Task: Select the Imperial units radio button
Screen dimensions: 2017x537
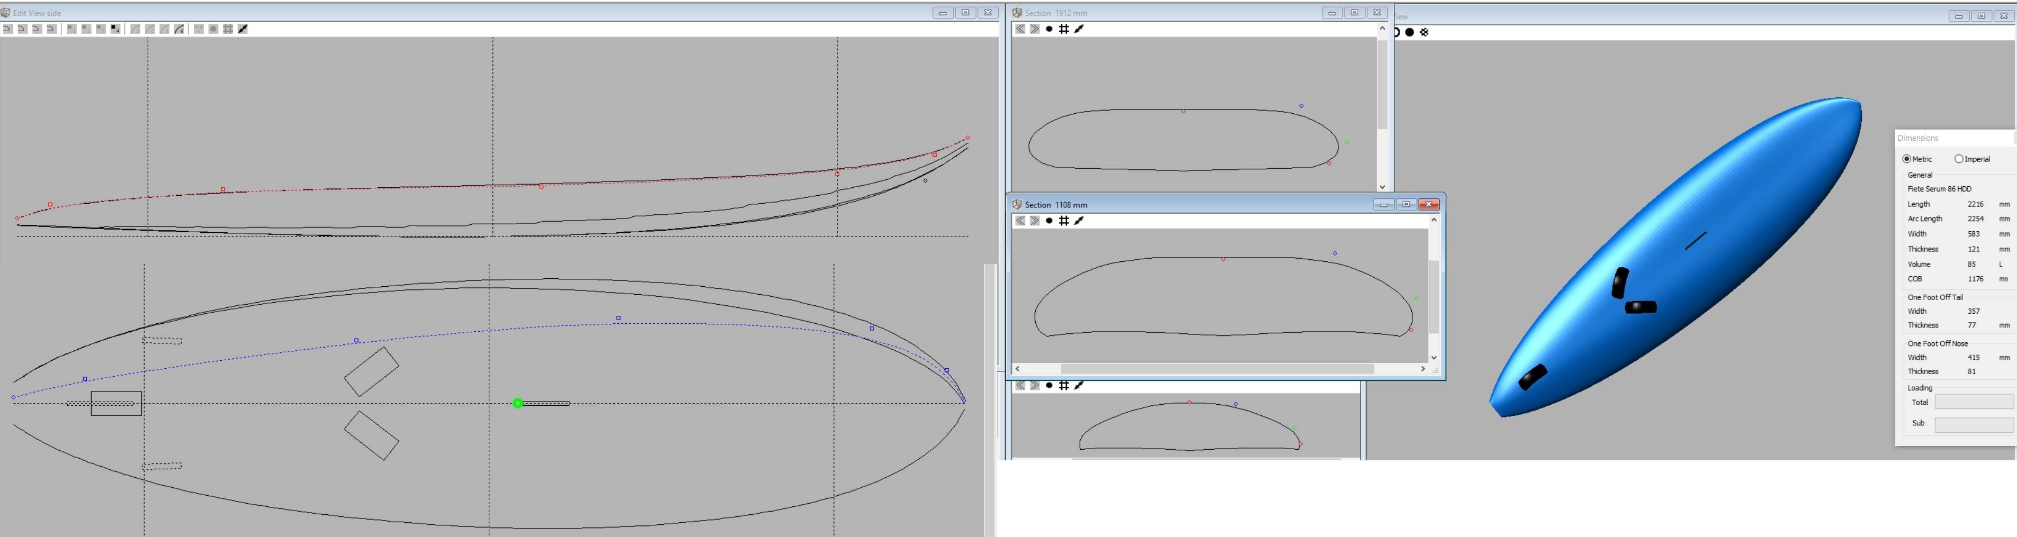Action: point(1958,159)
